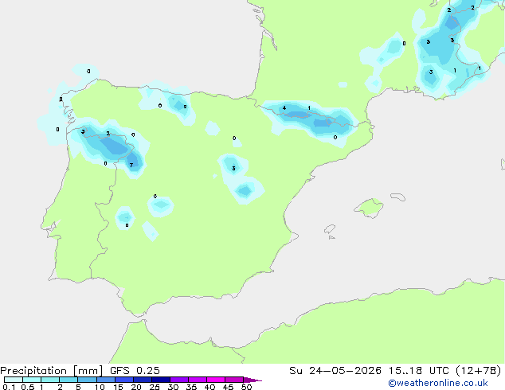Click the 25–30 mm dark navy swatch

coord(161,380)
